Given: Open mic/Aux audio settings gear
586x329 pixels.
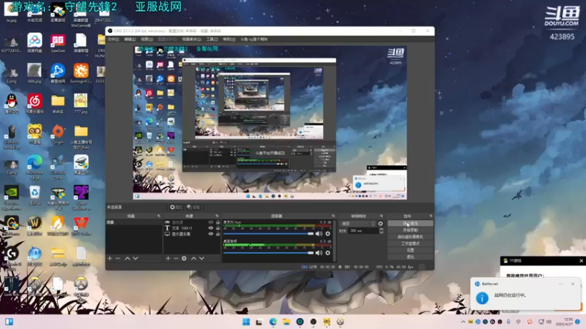Looking at the screenshot, I should [x=327, y=234].
